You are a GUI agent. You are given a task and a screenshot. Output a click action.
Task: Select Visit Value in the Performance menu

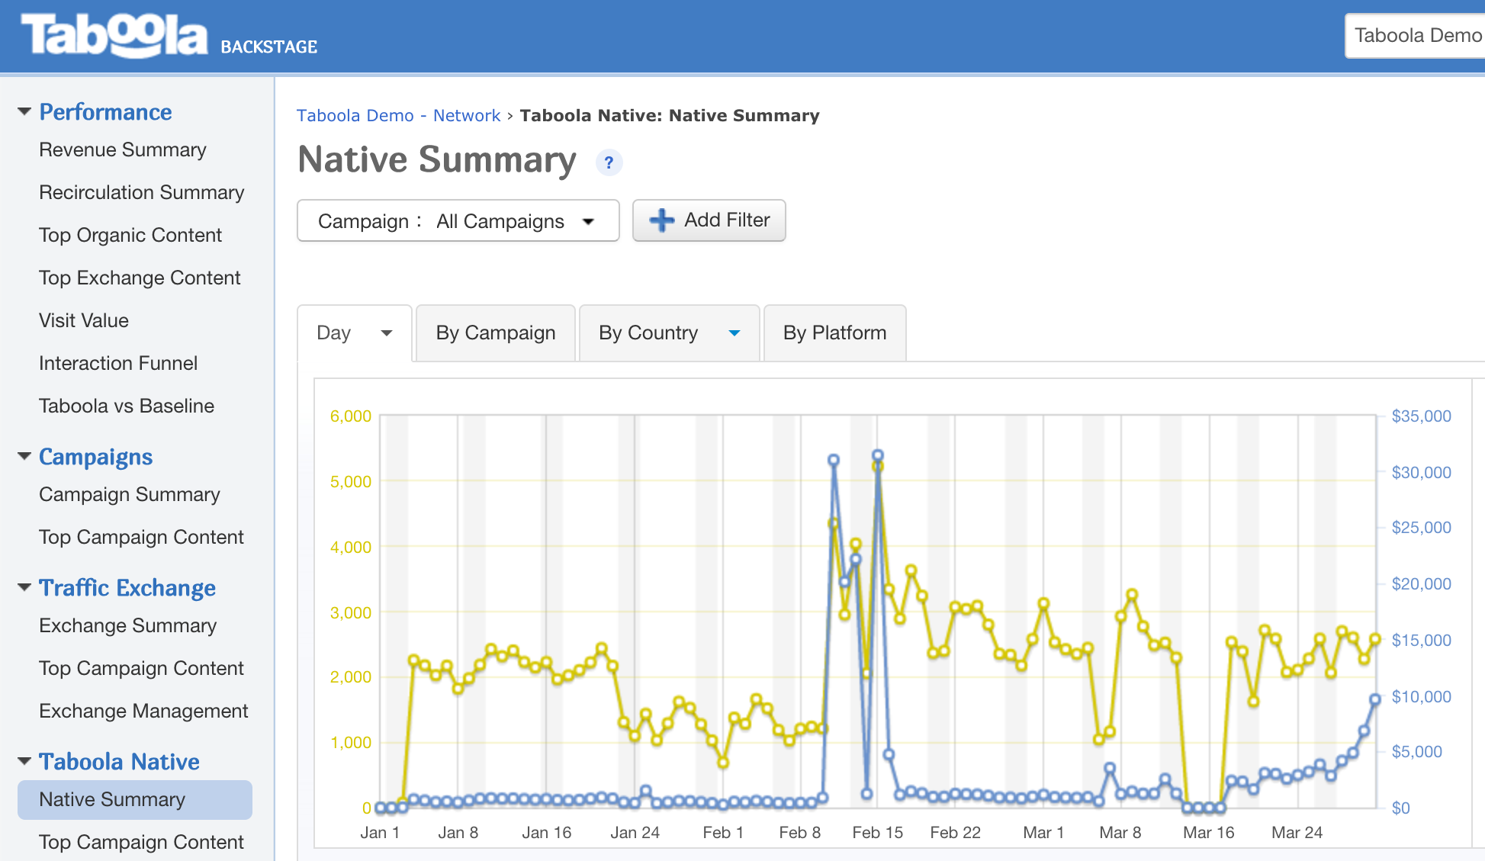click(84, 320)
